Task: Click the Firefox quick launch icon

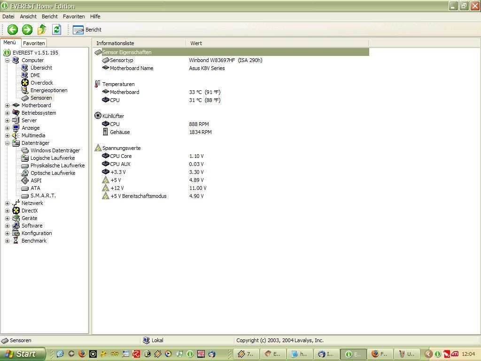Action: tap(82, 353)
